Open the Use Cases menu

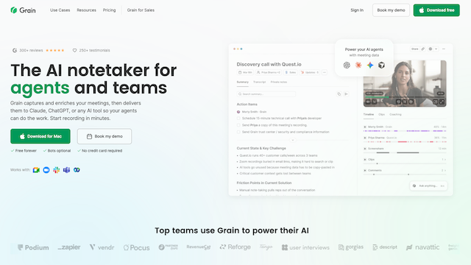coord(60,10)
